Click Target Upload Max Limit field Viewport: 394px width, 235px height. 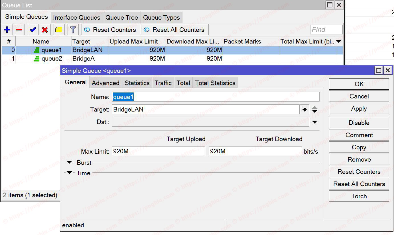tap(158, 151)
